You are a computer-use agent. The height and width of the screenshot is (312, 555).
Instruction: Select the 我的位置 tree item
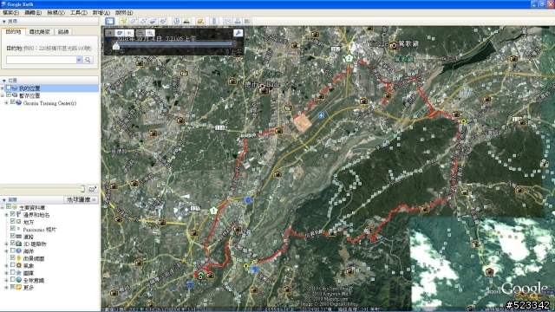pyautogui.click(x=29, y=88)
